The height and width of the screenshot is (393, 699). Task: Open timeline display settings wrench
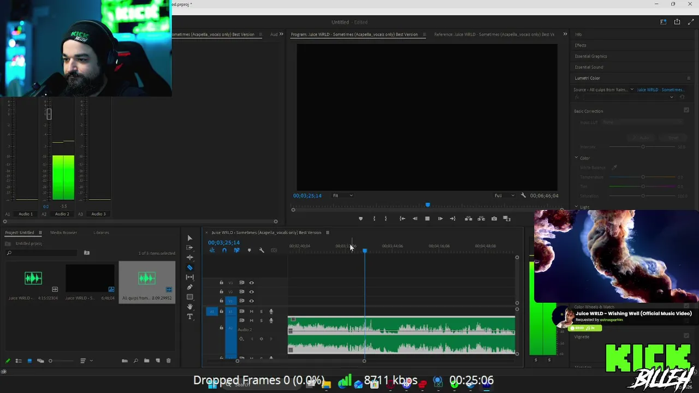[262, 251]
